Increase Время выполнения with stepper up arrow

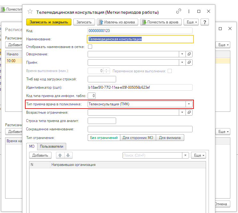point(107,70)
